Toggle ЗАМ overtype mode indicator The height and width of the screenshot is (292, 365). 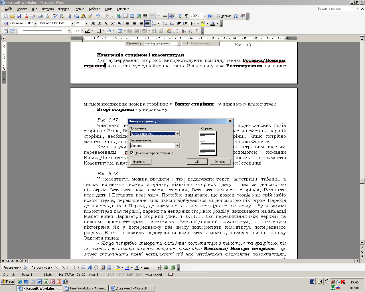click(x=139, y=275)
